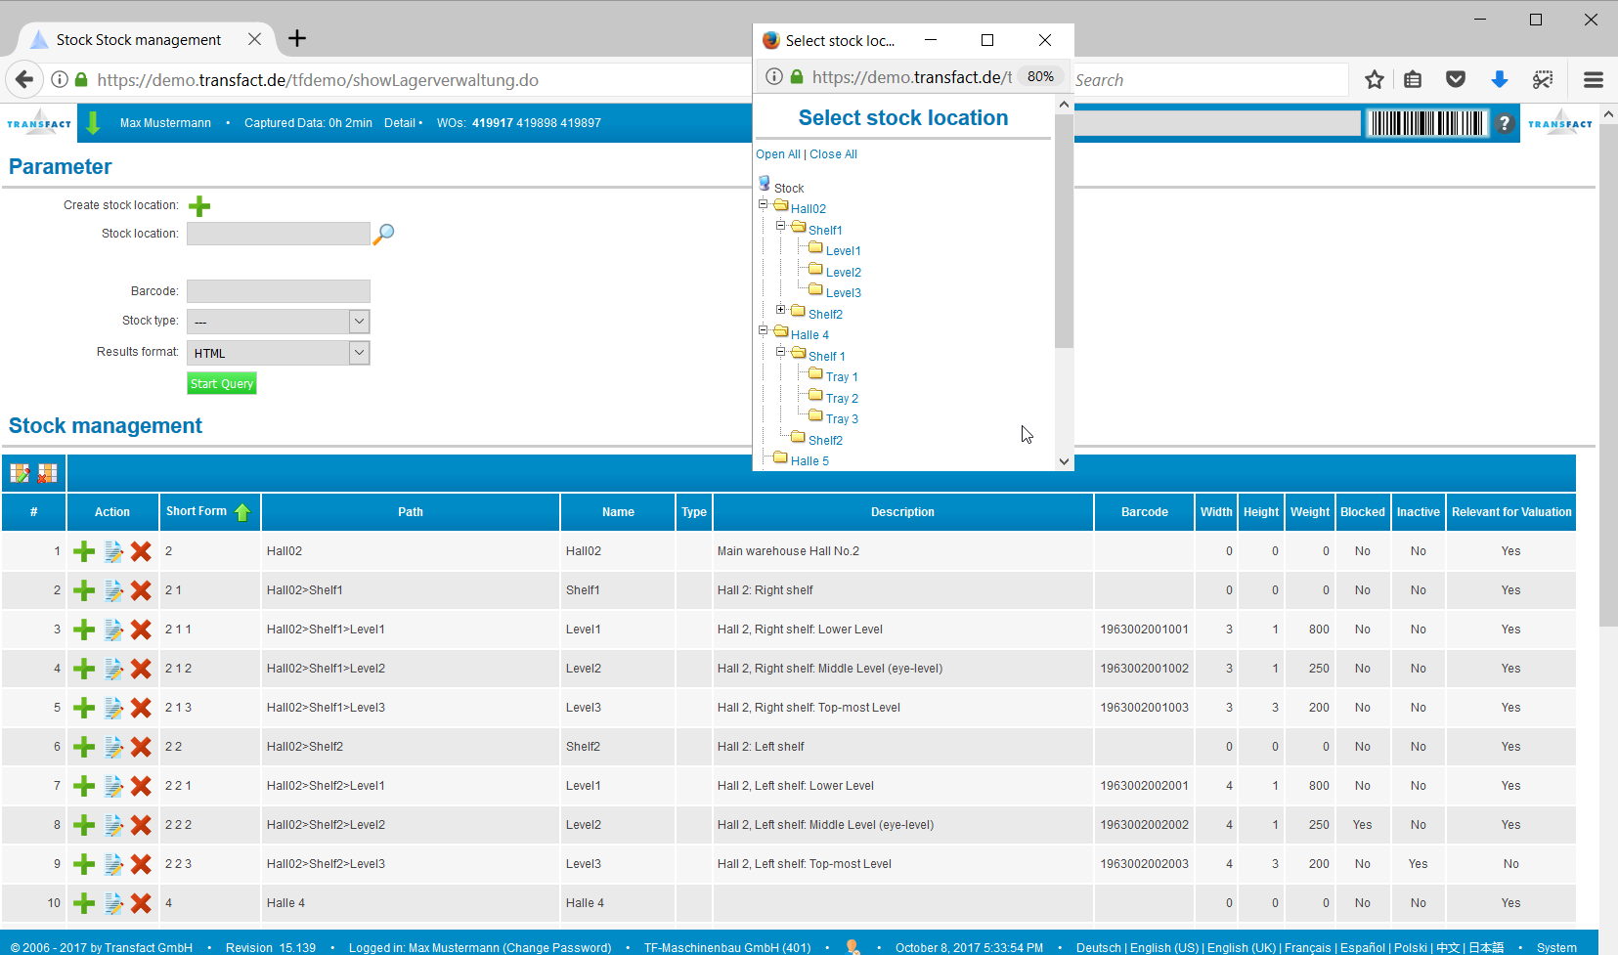This screenshot has height=955, width=1618.
Task: Edit the Hall02>Shelf1>Level2 row
Action: (x=113, y=669)
